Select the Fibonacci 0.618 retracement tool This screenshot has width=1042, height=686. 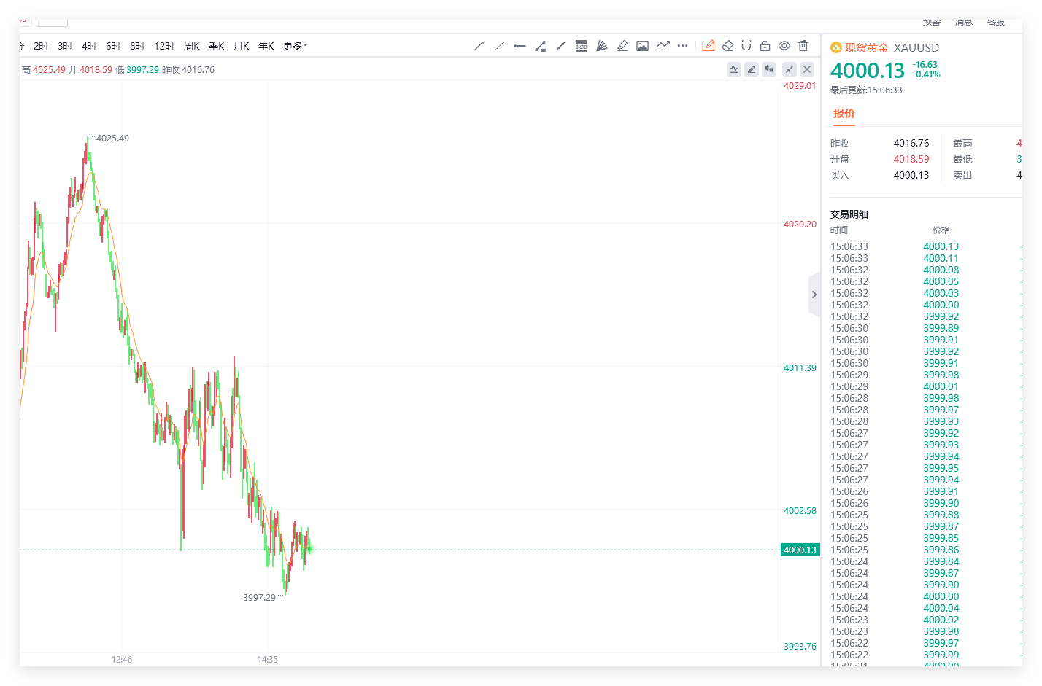[x=581, y=46]
